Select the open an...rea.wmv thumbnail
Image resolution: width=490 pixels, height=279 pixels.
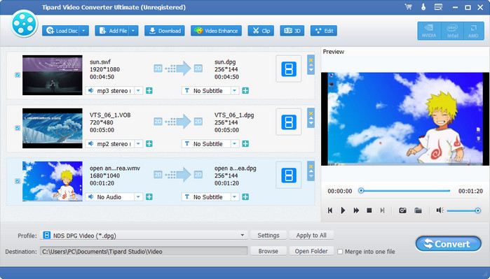pyautogui.click(x=53, y=181)
